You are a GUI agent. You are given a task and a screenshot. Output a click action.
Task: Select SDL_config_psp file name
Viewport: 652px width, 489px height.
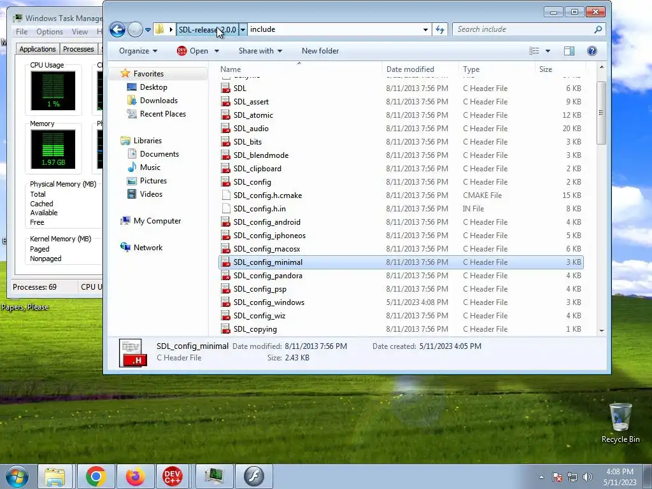(260, 289)
